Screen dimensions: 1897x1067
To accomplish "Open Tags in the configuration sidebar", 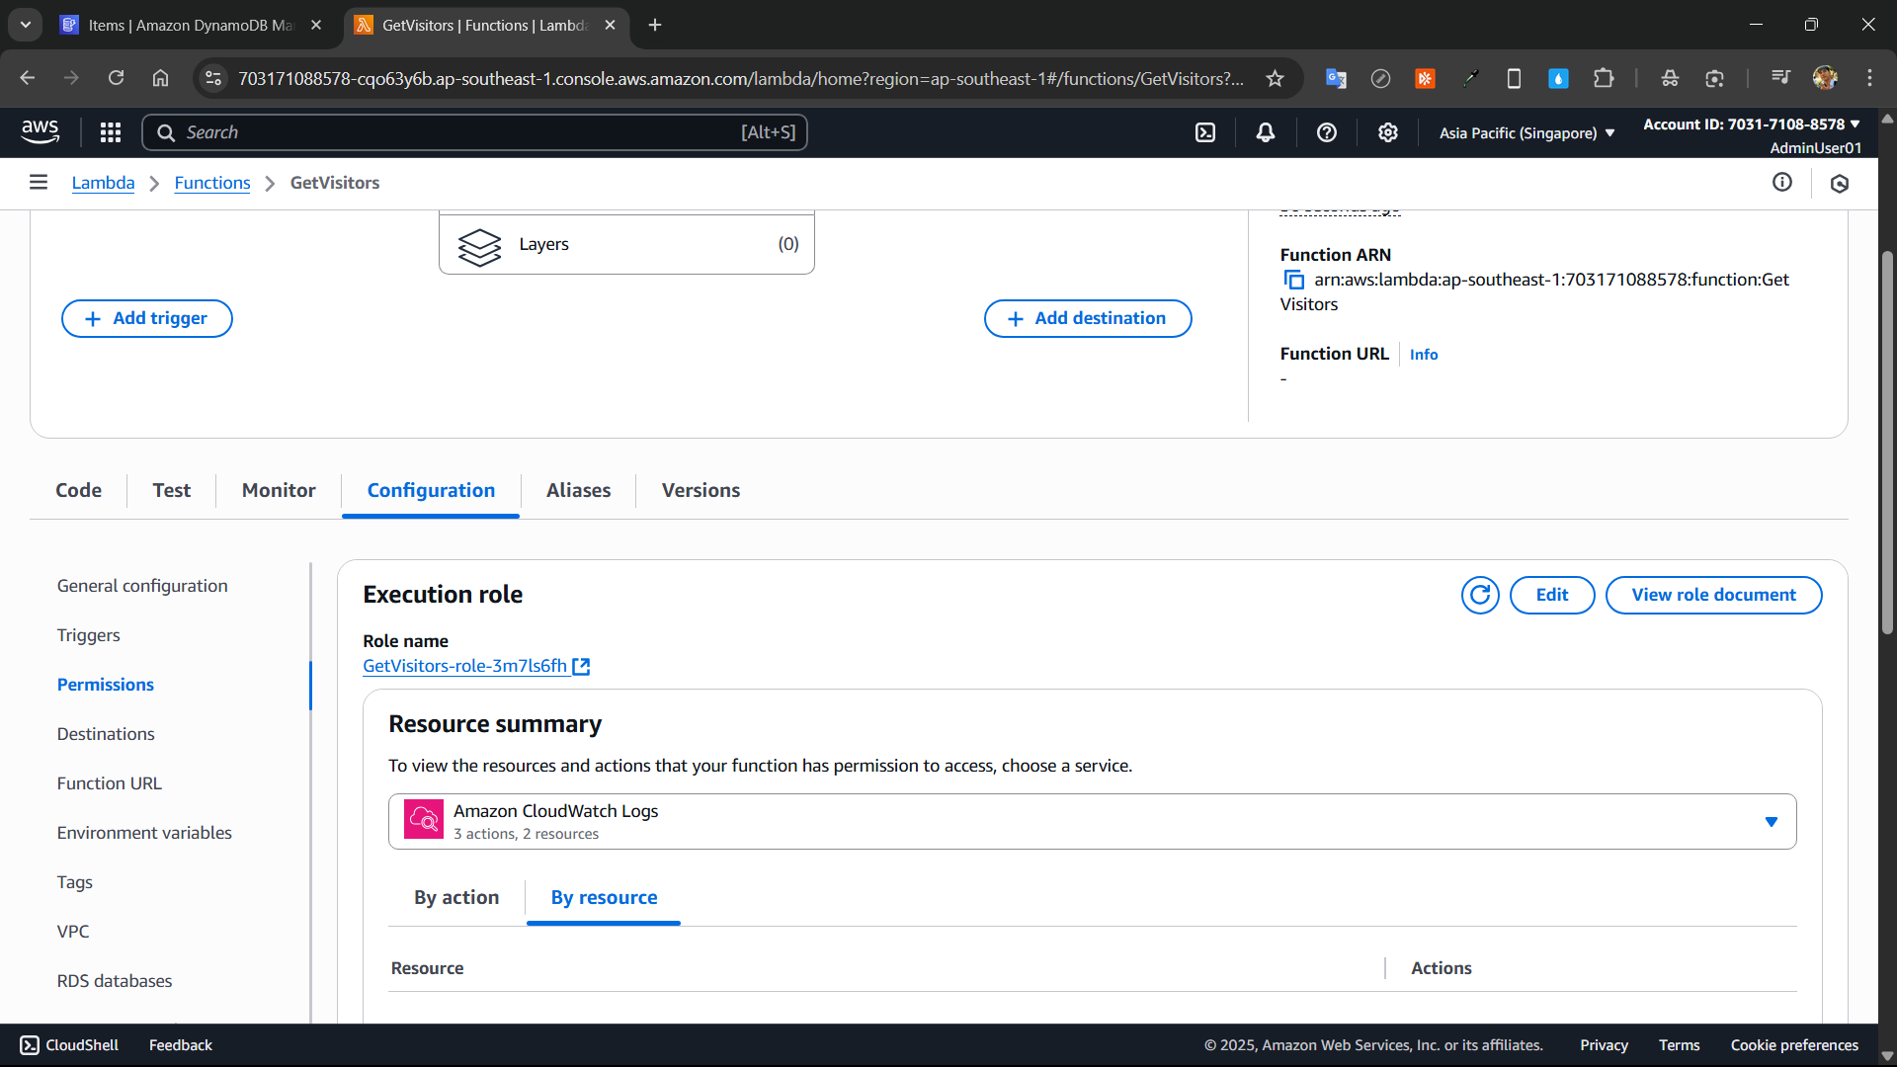I will (75, 882).
